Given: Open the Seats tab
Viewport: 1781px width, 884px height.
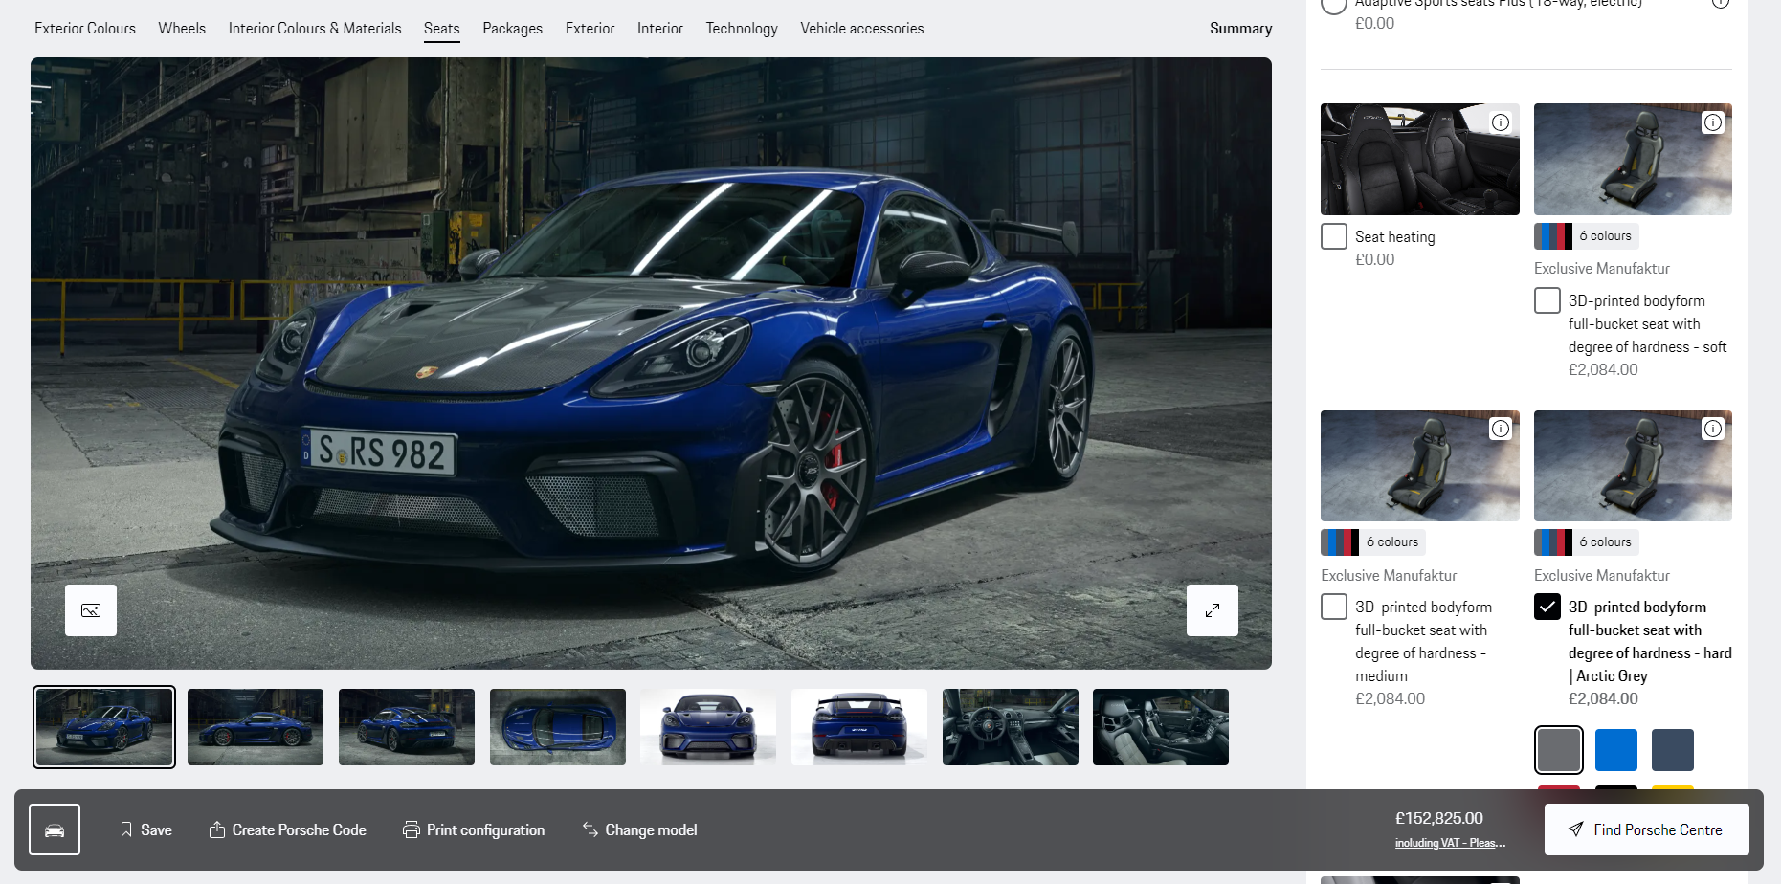Looking at the screenshot, I should pyautogui.click(x=442, y=29).
